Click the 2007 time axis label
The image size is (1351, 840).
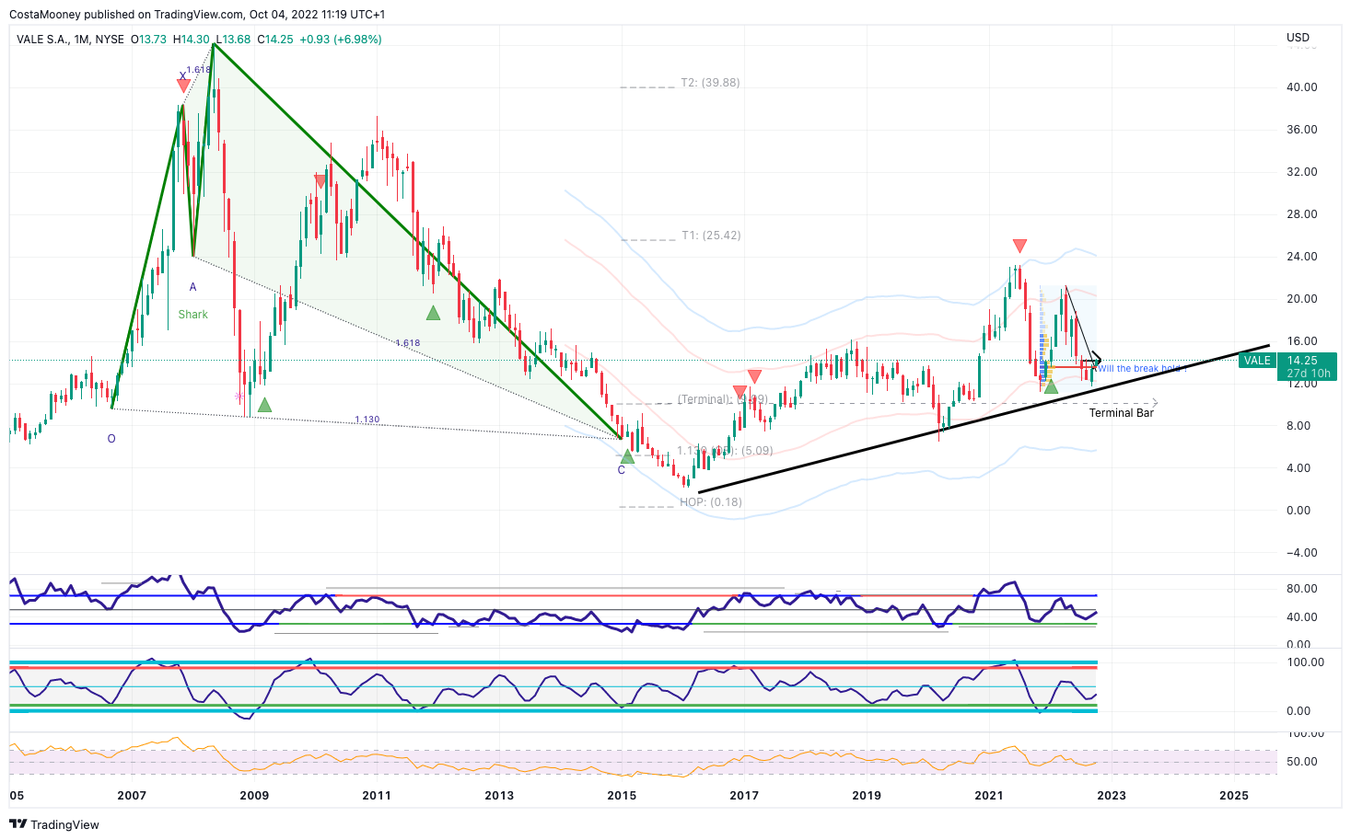click(x=132, y=796)
